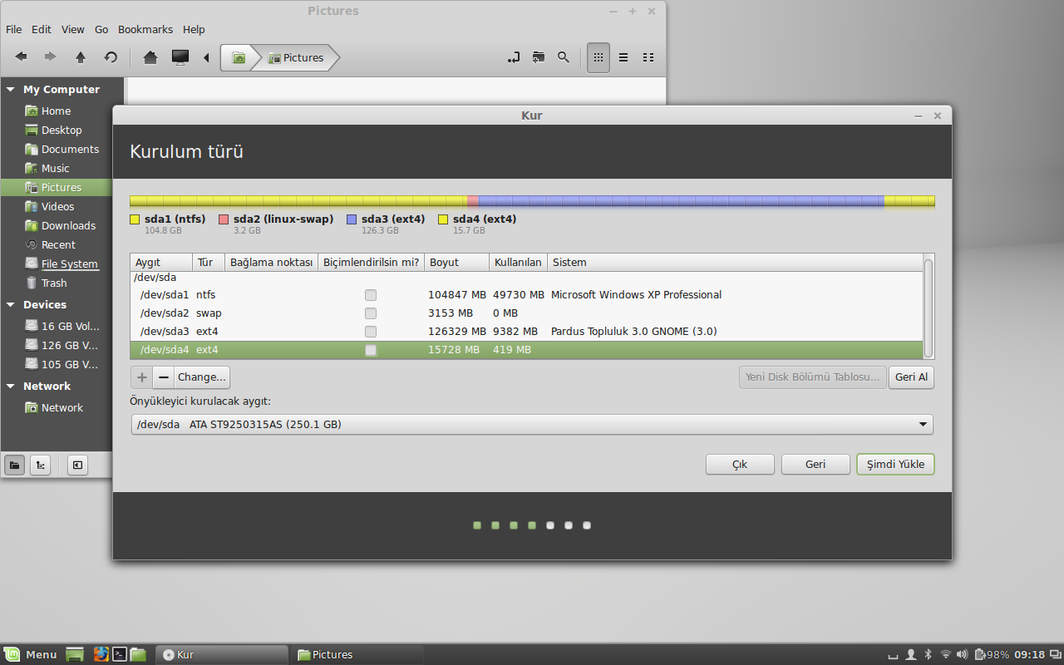Show tree view in the file manager sidebar

point(40,465)
